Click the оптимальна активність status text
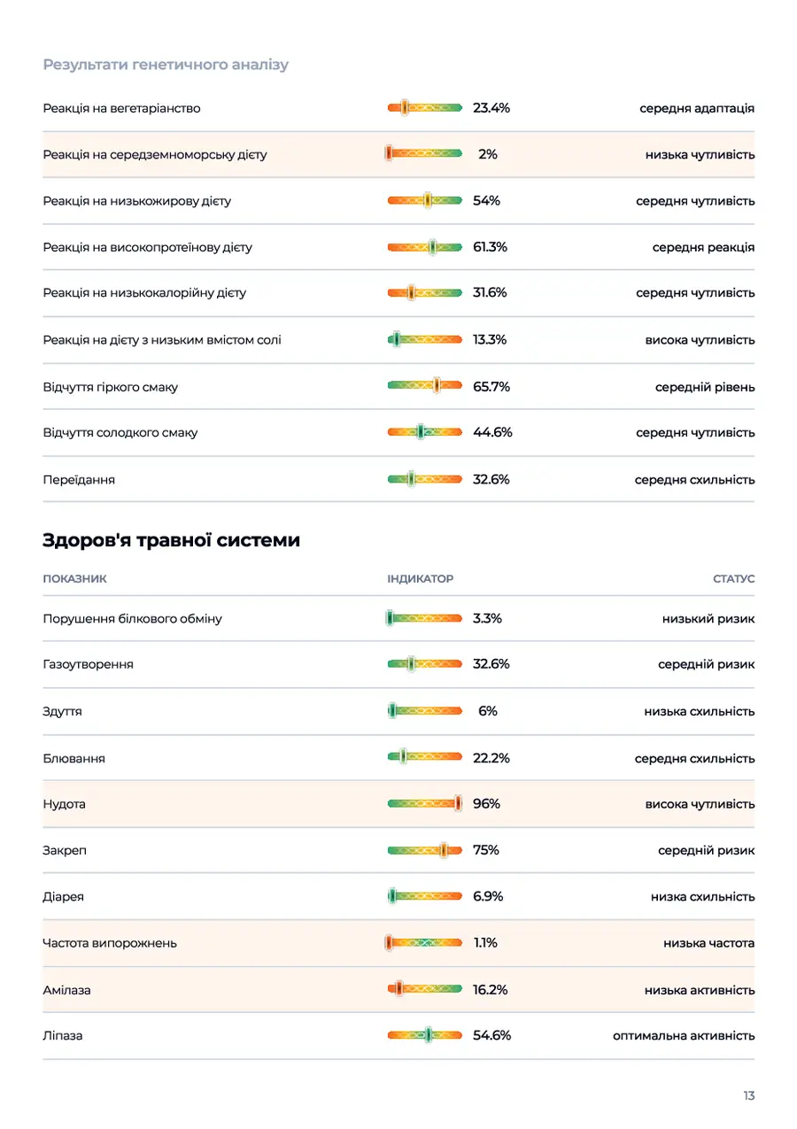797x1129 pixels. [x=684, y=1035]
